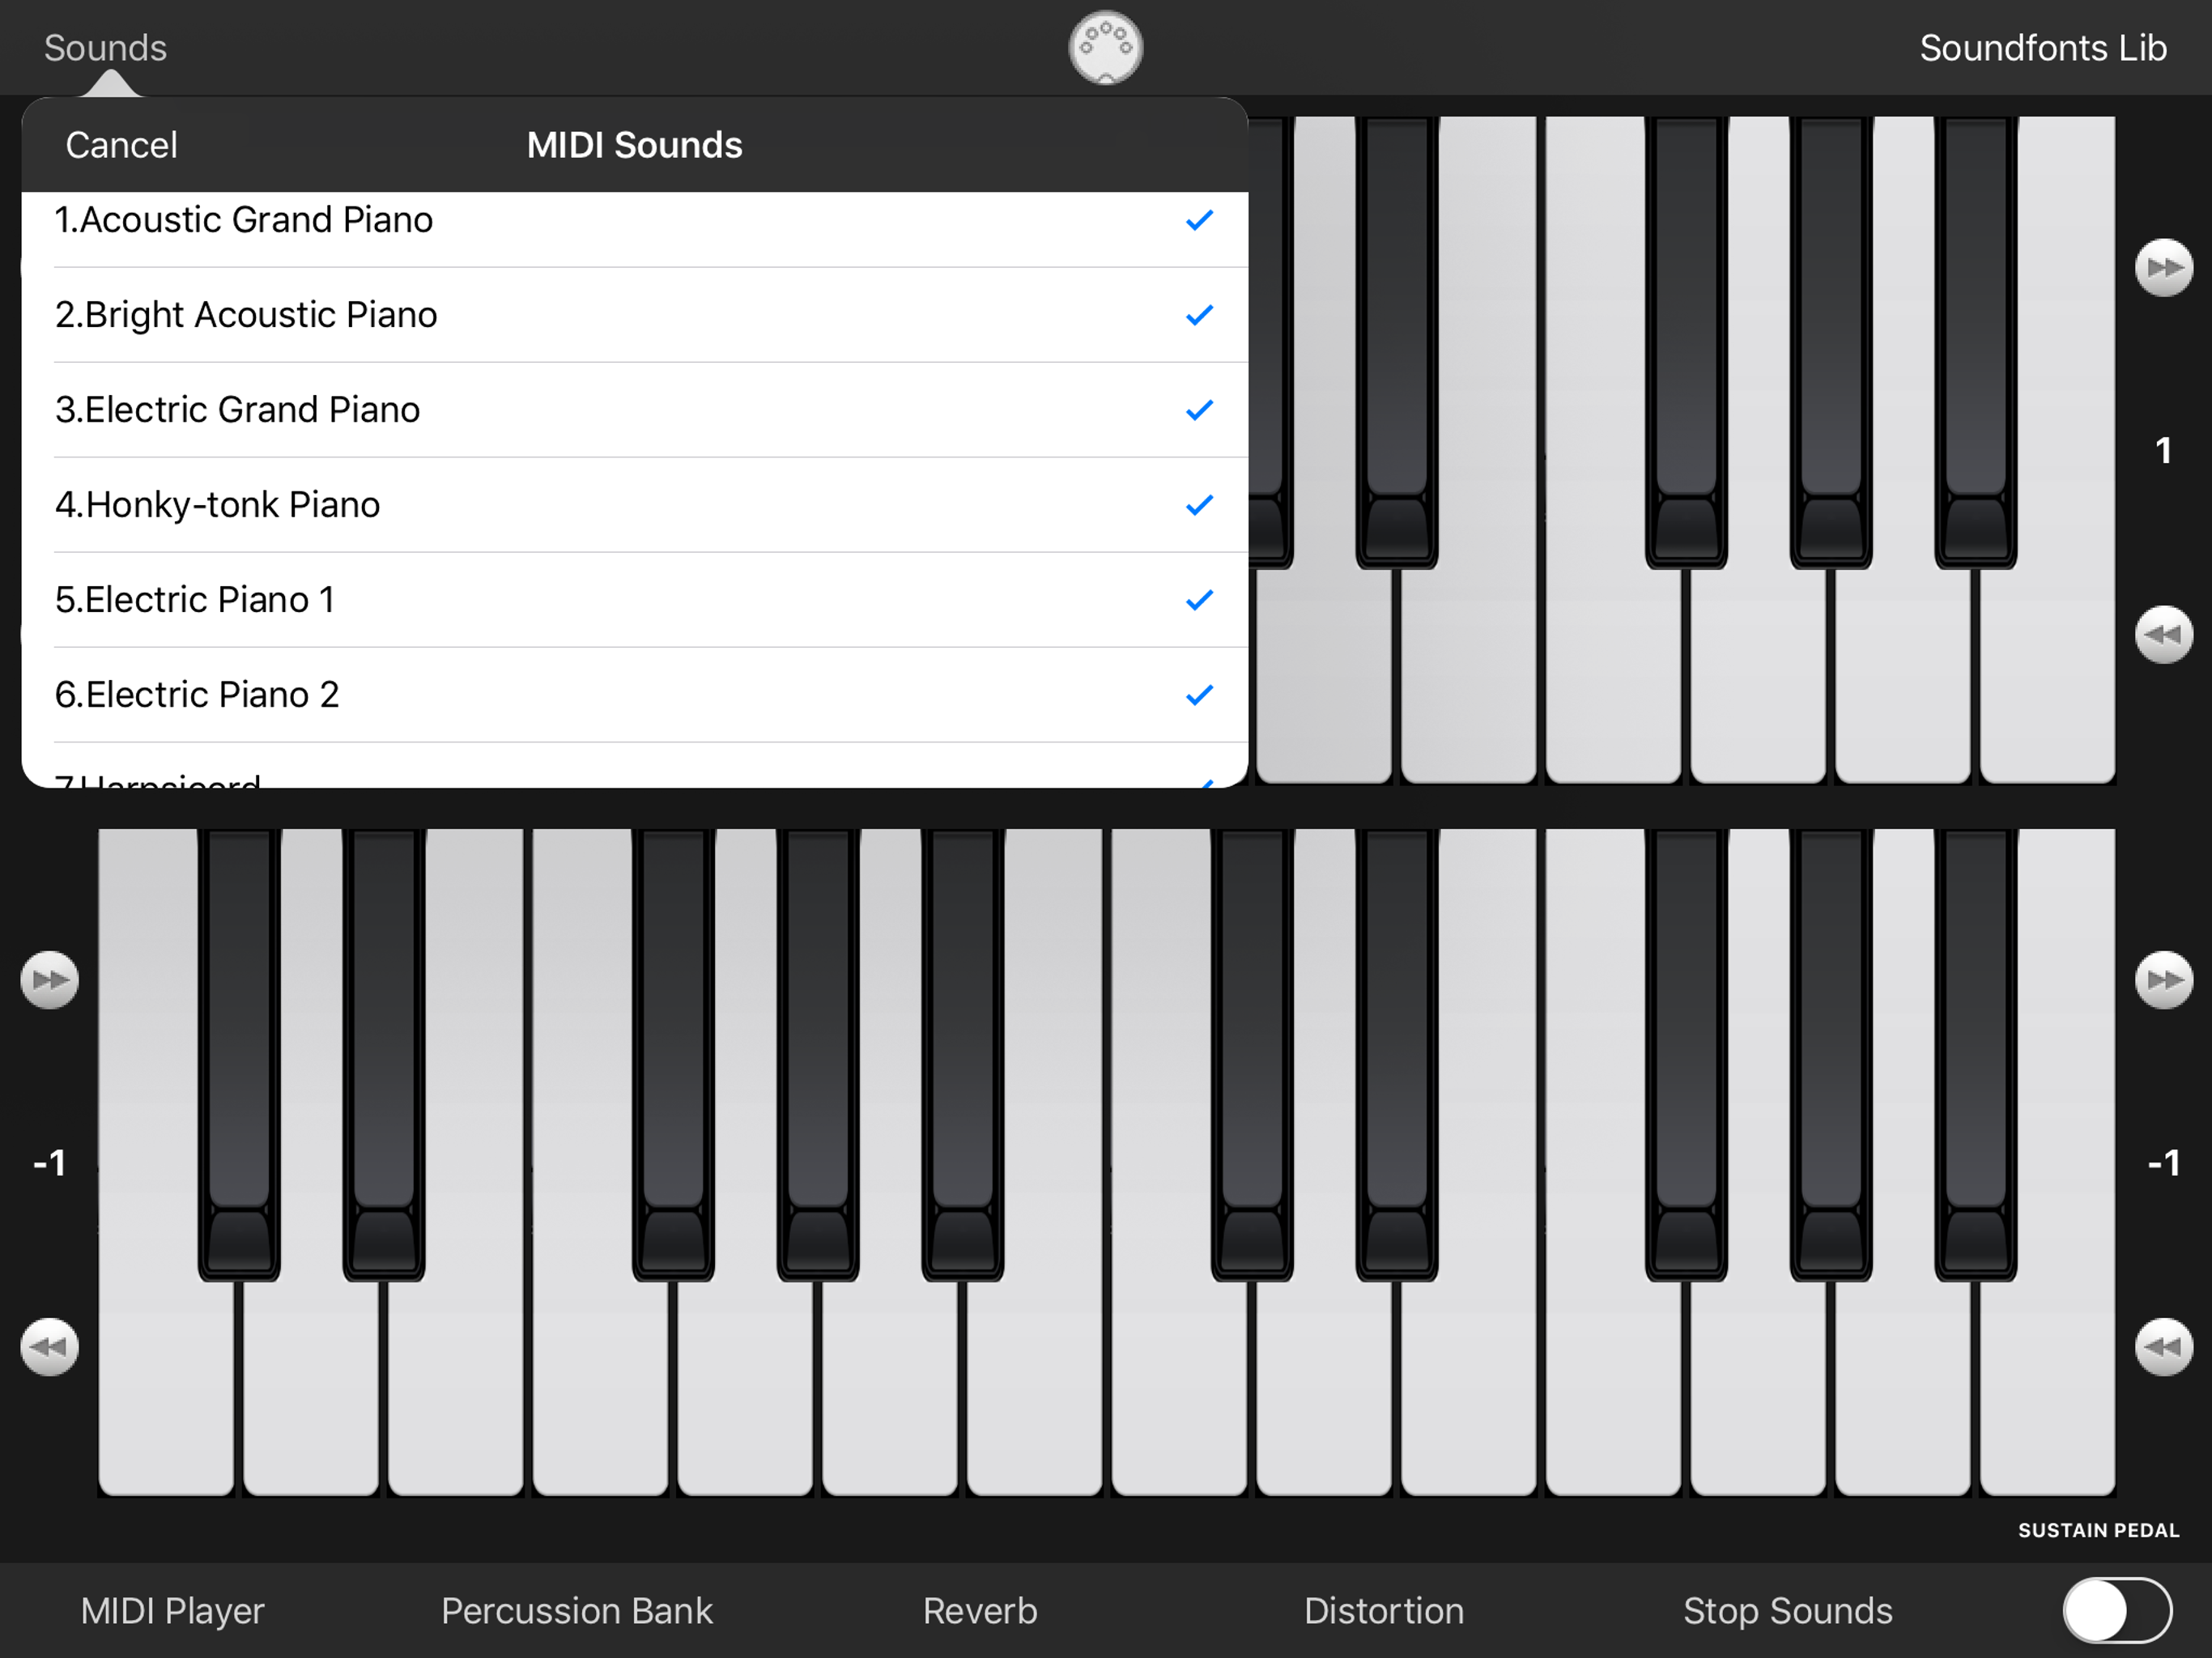Select 3.Electric Grand Piano sound

(632, 410)
